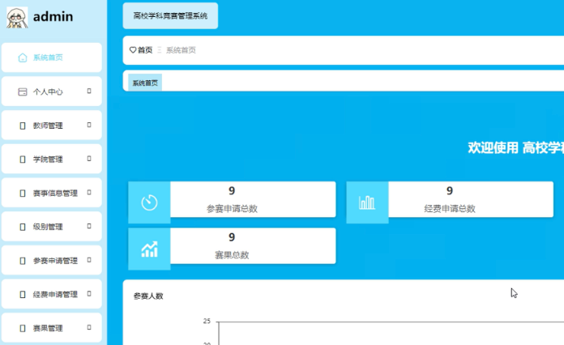The image size is (564, 345).
Task: Click the 高校学科竞赛管理系统 title button
Action: click(170, 15)
